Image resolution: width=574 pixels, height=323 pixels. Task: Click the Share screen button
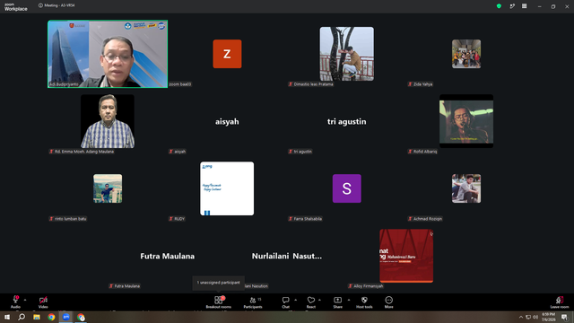pyautogui.click(x=337, y=301)
